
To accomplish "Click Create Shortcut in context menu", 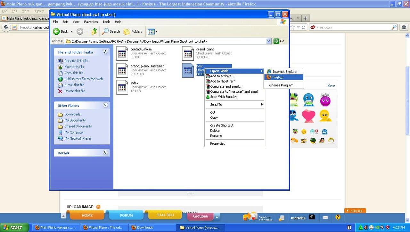I will point(234,125).
